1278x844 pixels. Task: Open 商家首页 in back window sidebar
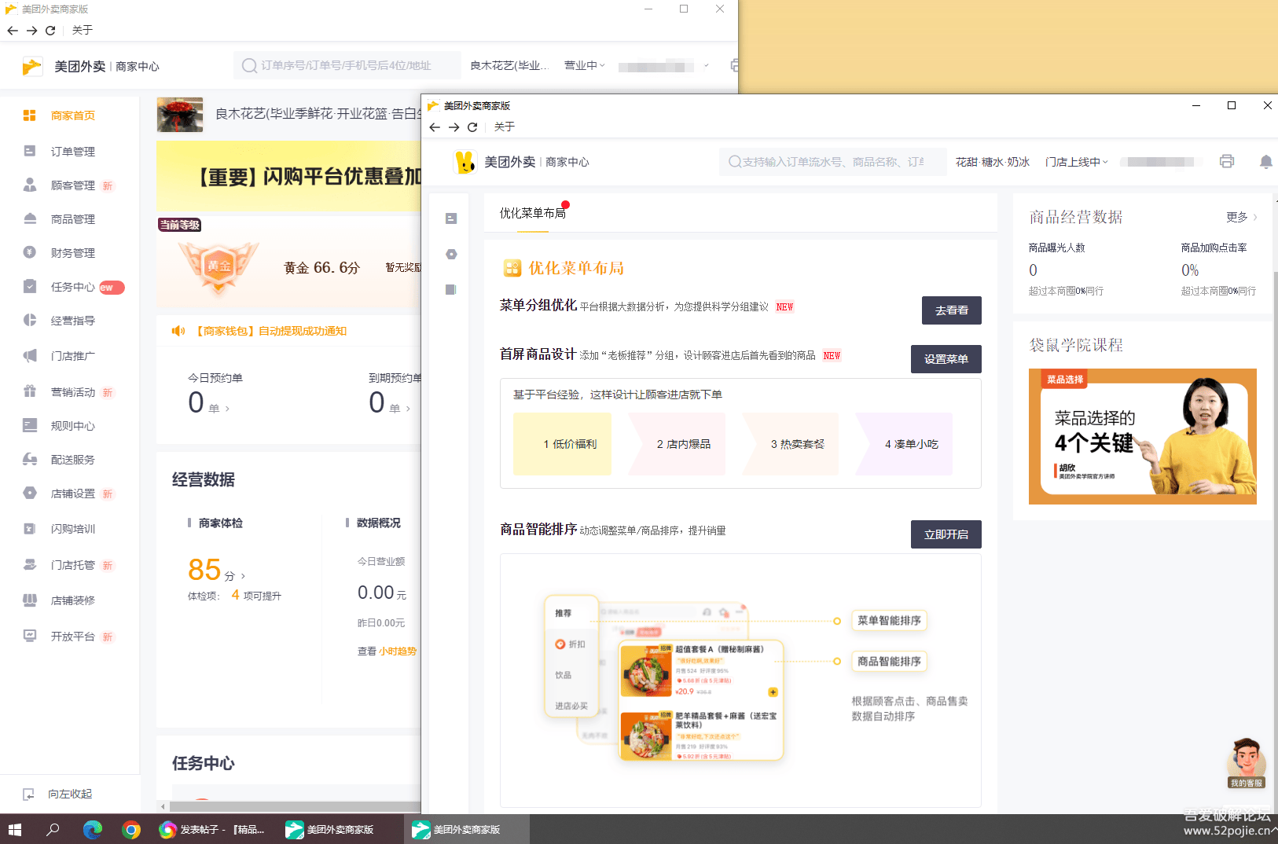click(x=72, y=116)
